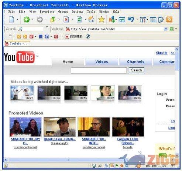The width and height of the screenshot is (182, 171).
Task: Click the columns layout toolbar icon
Action: [x=143, y=20]
